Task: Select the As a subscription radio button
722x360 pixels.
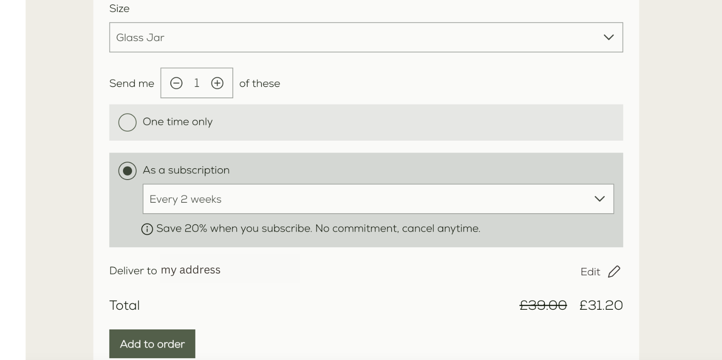Action: pyautogui.click(x=127, y=171)
